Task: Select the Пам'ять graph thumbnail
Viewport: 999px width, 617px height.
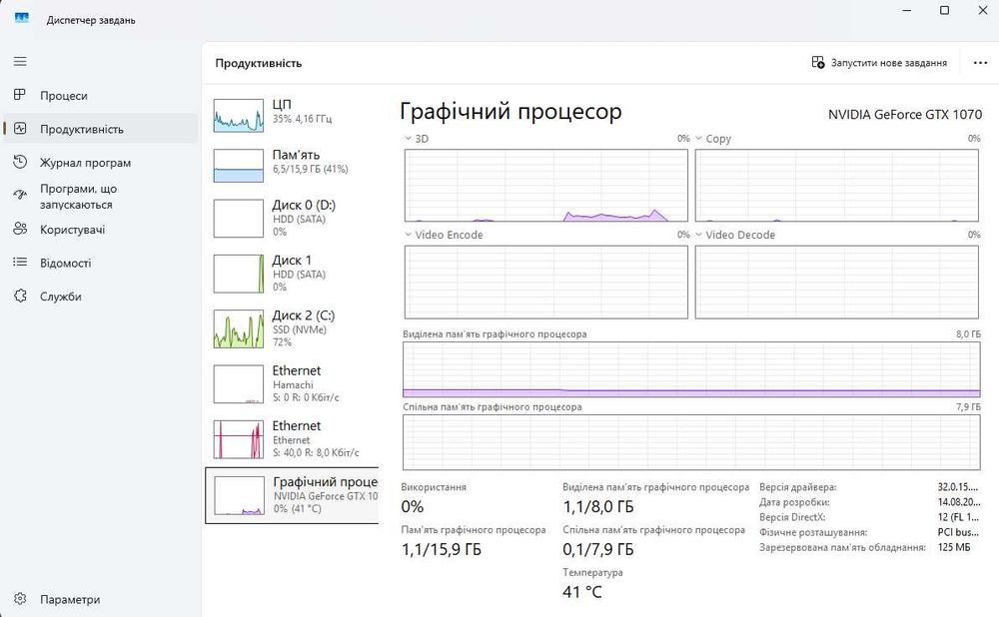Action: click(239, 166)
